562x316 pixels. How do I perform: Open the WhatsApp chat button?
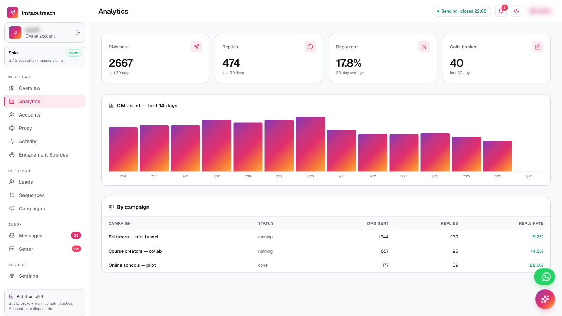(544, 277)
